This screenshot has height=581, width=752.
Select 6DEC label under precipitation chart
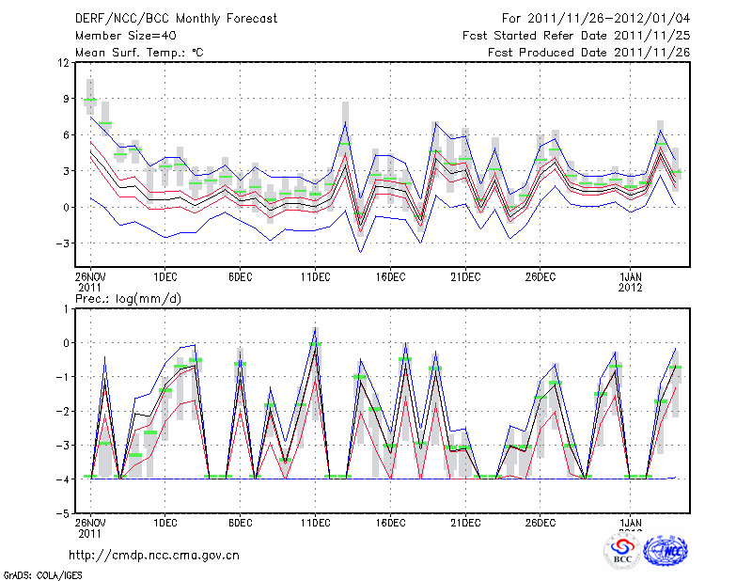[240, 523]
